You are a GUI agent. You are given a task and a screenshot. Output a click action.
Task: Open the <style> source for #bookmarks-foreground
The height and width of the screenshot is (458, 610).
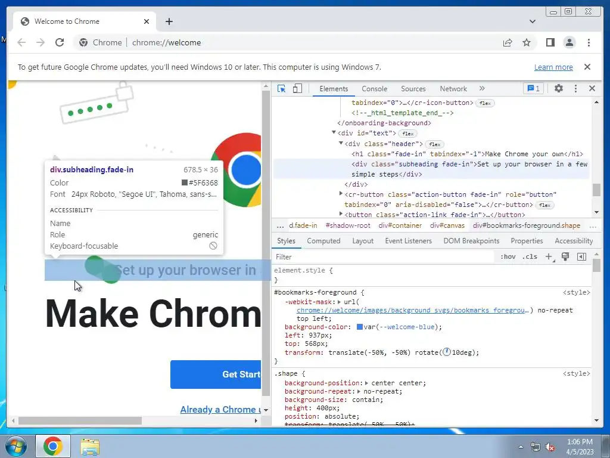click(576, 292)
